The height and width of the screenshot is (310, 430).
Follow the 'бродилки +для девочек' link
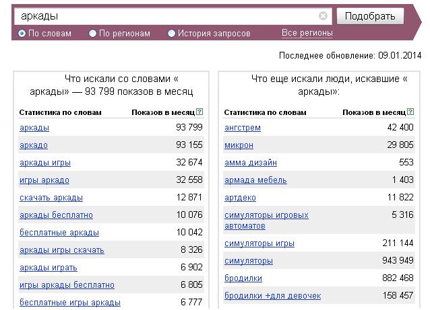(x=272, y=296)
